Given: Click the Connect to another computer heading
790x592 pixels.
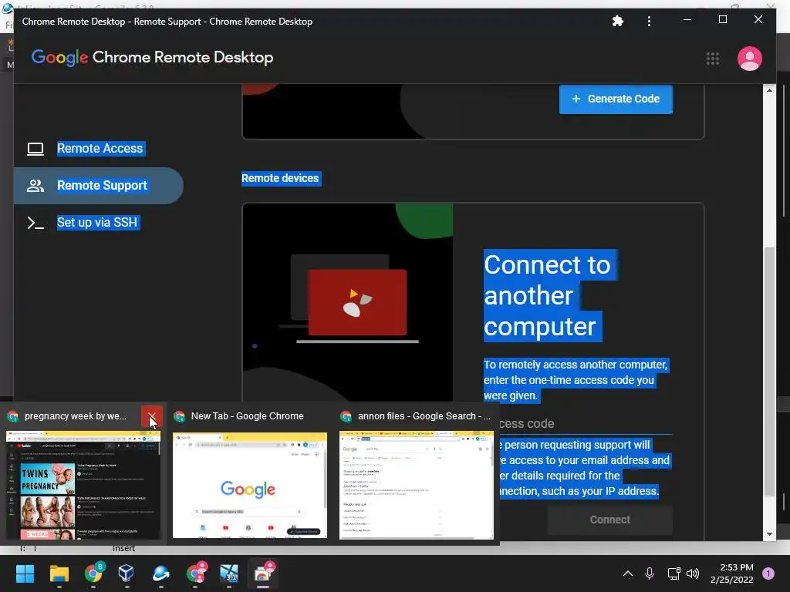Looking at the screenshot, I should (547, 295).
